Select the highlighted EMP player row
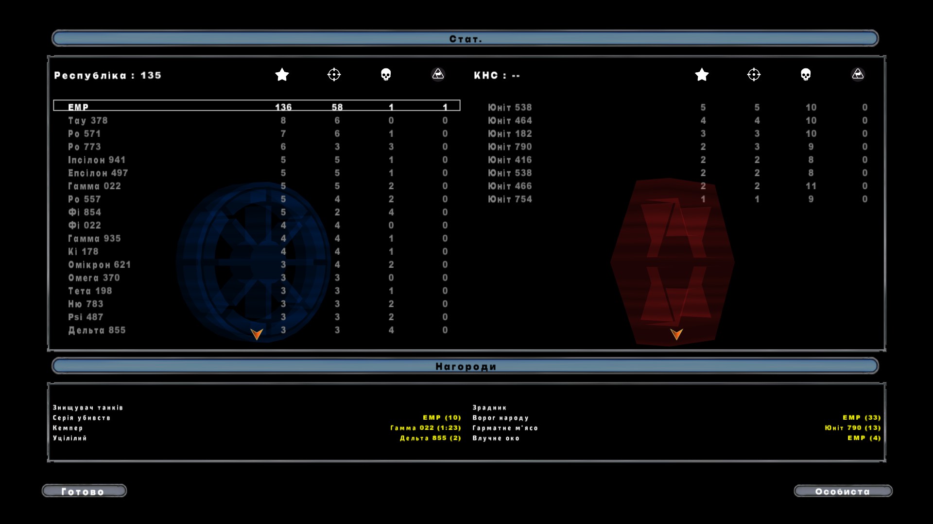 pyautogui.click(x=257, y=106)
